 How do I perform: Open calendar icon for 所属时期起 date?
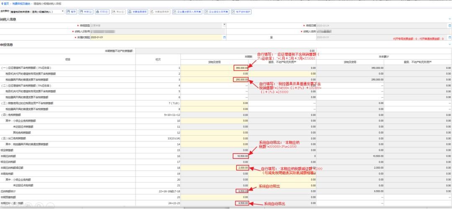click(x=224, y=37)
